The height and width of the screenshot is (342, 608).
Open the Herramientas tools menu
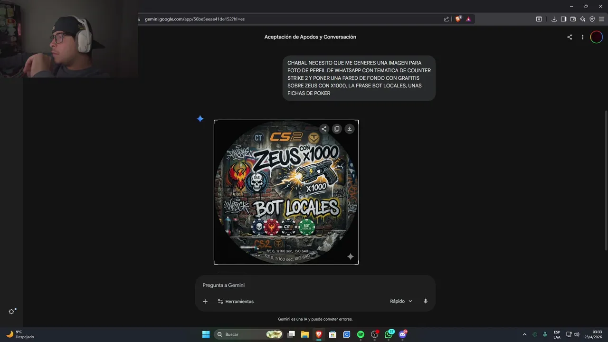click(x=236, y=301)
